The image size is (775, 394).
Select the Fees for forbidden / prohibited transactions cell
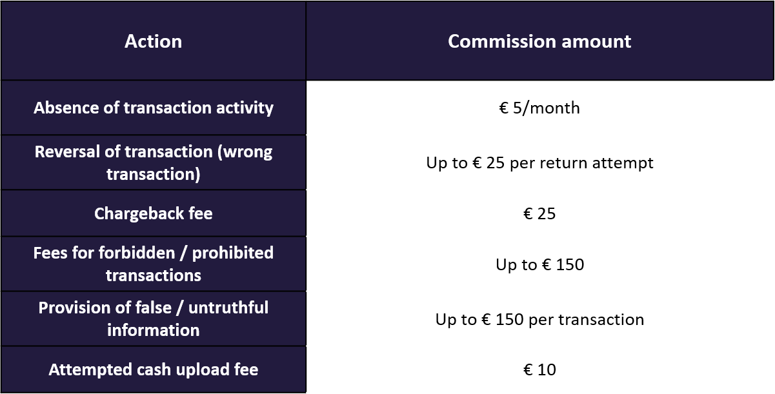(153, 264)
